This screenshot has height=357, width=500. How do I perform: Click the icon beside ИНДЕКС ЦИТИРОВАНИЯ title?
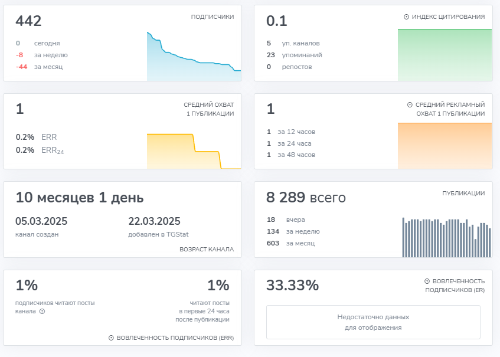tap(406, 17)
